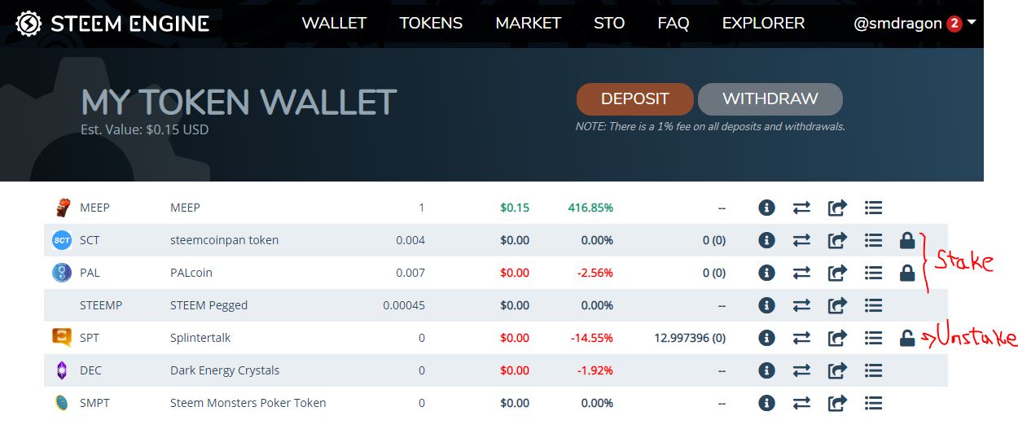Stake PAL with the lock icon
The height and width of the screenshot is (442, 1018).
click(x=907, y=273)
